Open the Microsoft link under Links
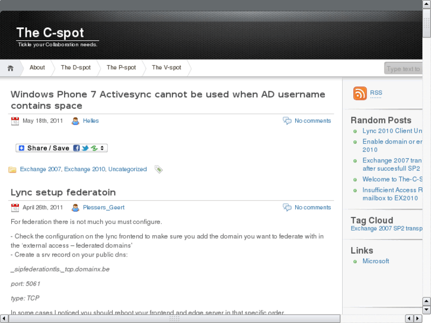 point(376,261)
